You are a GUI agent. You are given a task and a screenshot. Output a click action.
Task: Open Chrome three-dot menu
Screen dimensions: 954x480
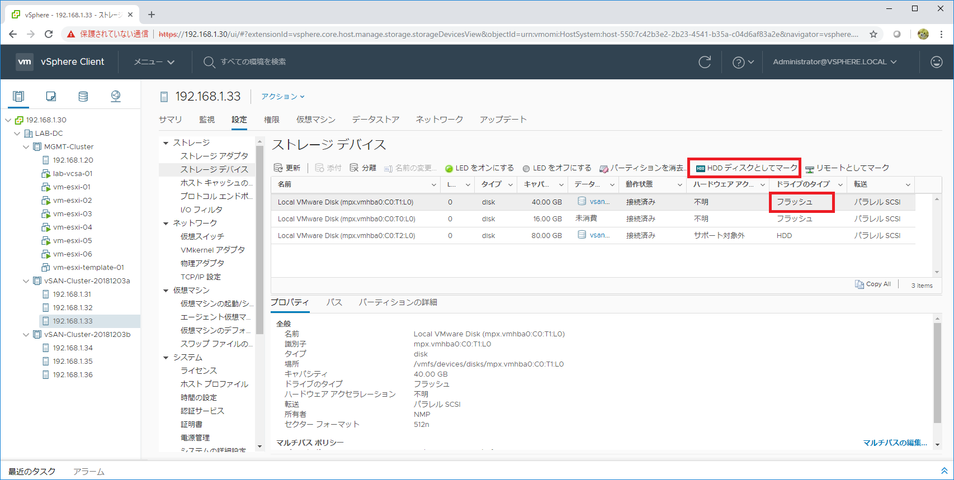pos(942,34)
